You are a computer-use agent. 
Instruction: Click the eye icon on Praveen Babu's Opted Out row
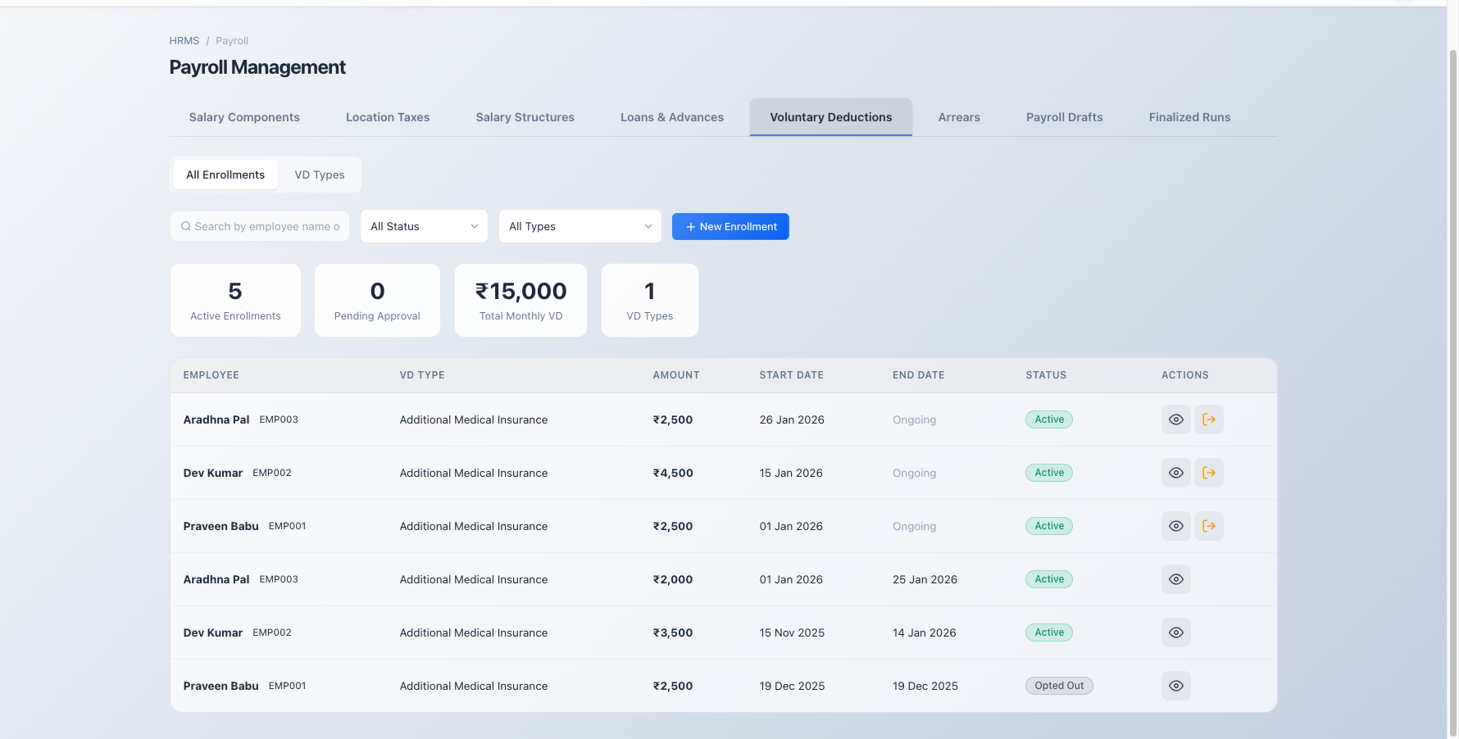1176,686
